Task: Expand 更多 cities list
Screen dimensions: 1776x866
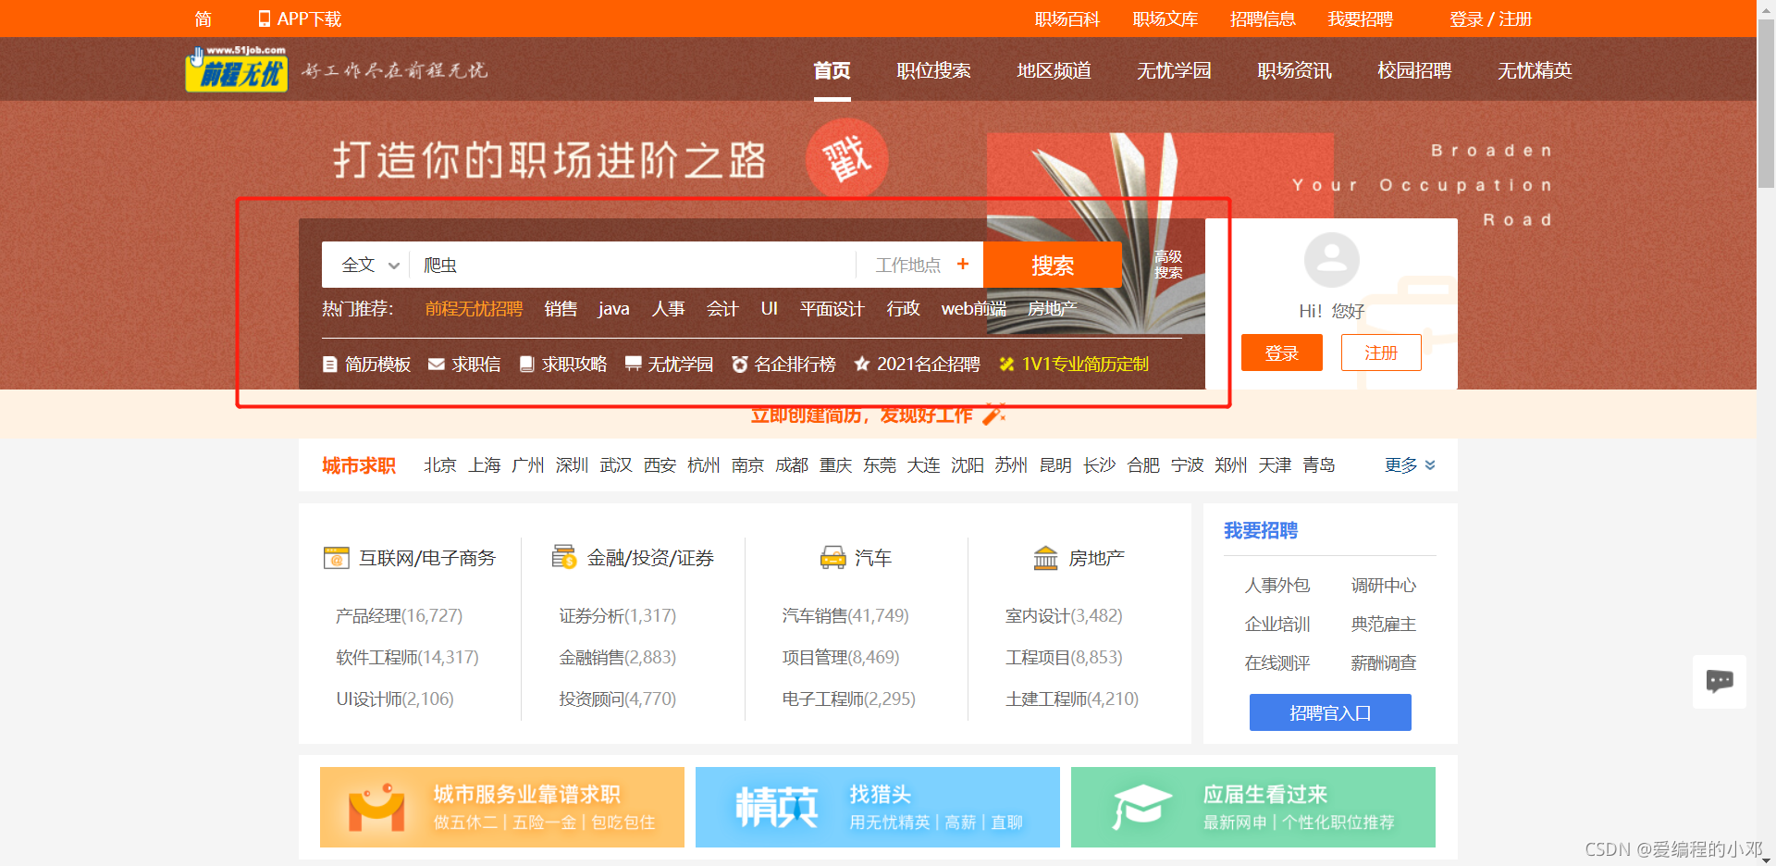Action: tap(1410, 465)
